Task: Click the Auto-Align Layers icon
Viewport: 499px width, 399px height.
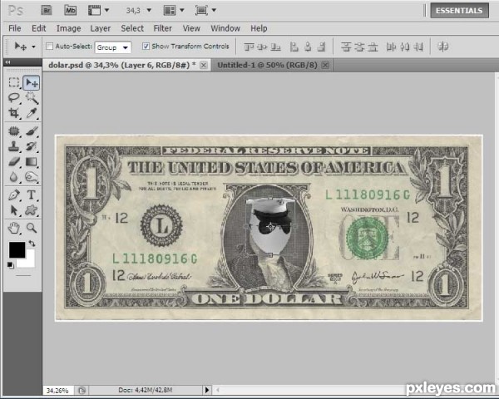Action: 443,47
